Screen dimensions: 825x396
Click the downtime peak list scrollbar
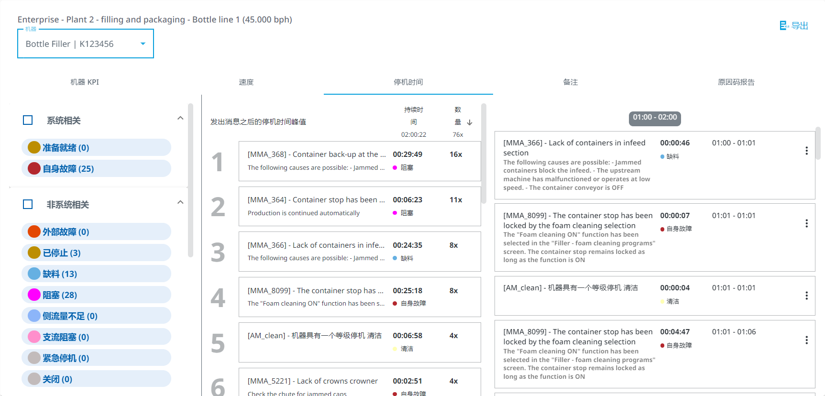click(x=484, y=153)
